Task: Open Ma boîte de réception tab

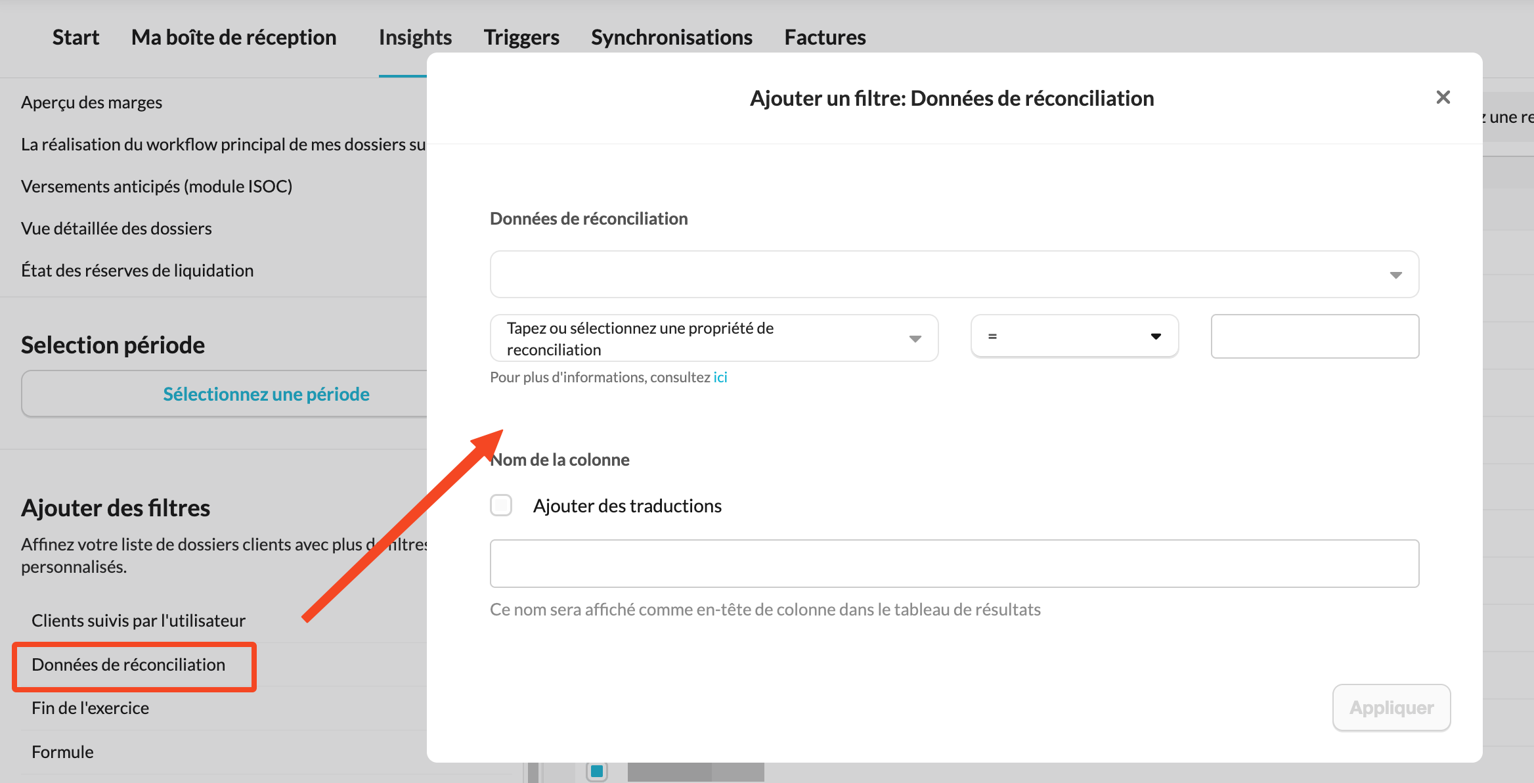Action: click(x=234, y=37)
